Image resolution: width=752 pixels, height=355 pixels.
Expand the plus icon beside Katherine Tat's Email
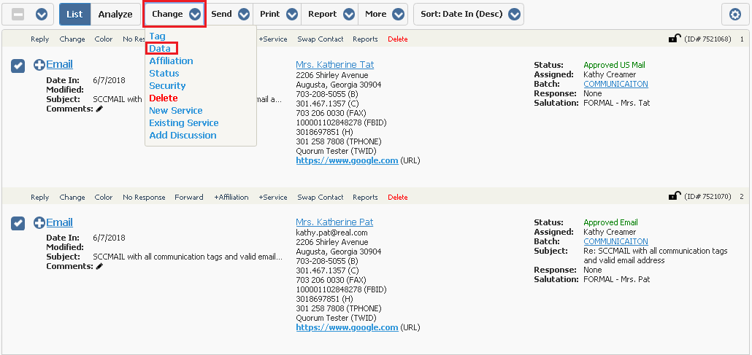click(x=39, y=65)
